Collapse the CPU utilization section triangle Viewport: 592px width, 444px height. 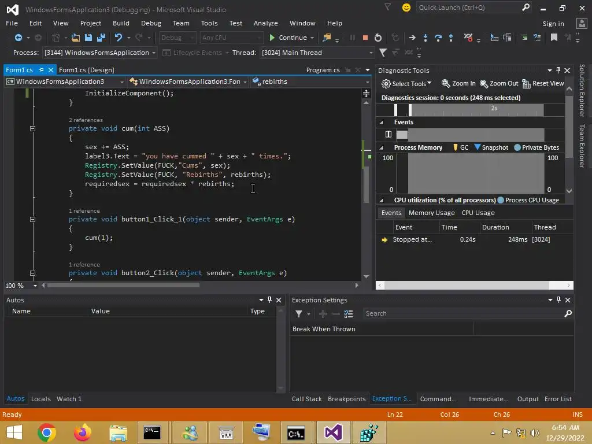[382, 200]
